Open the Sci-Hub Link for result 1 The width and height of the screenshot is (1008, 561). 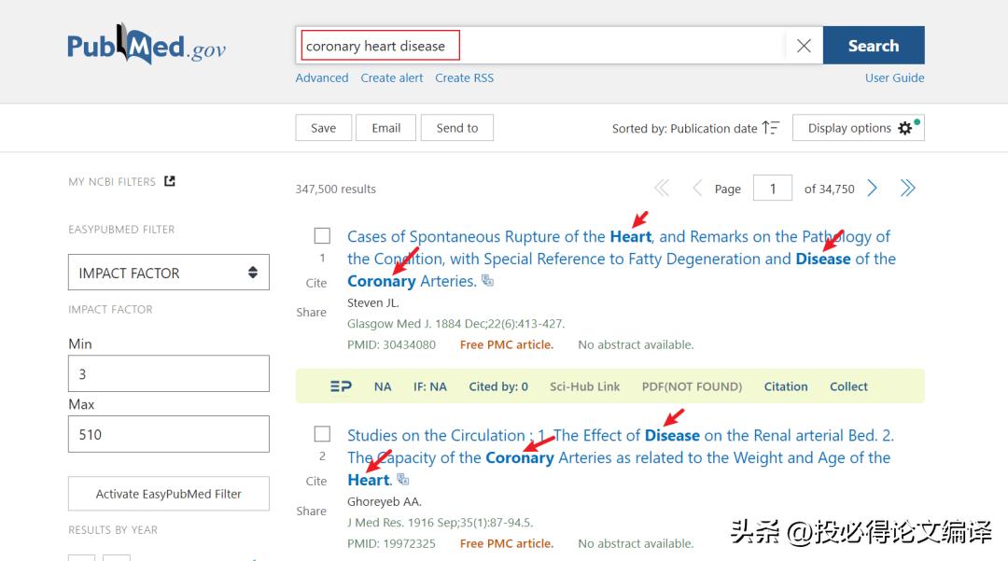[584, 386]
